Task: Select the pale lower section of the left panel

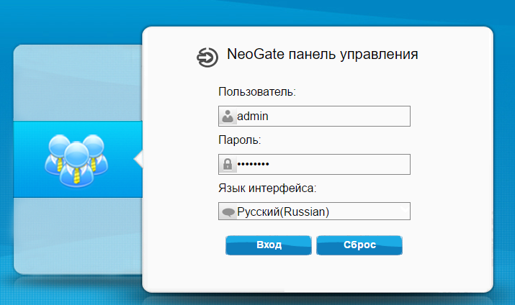Action: tap(78, 236)
